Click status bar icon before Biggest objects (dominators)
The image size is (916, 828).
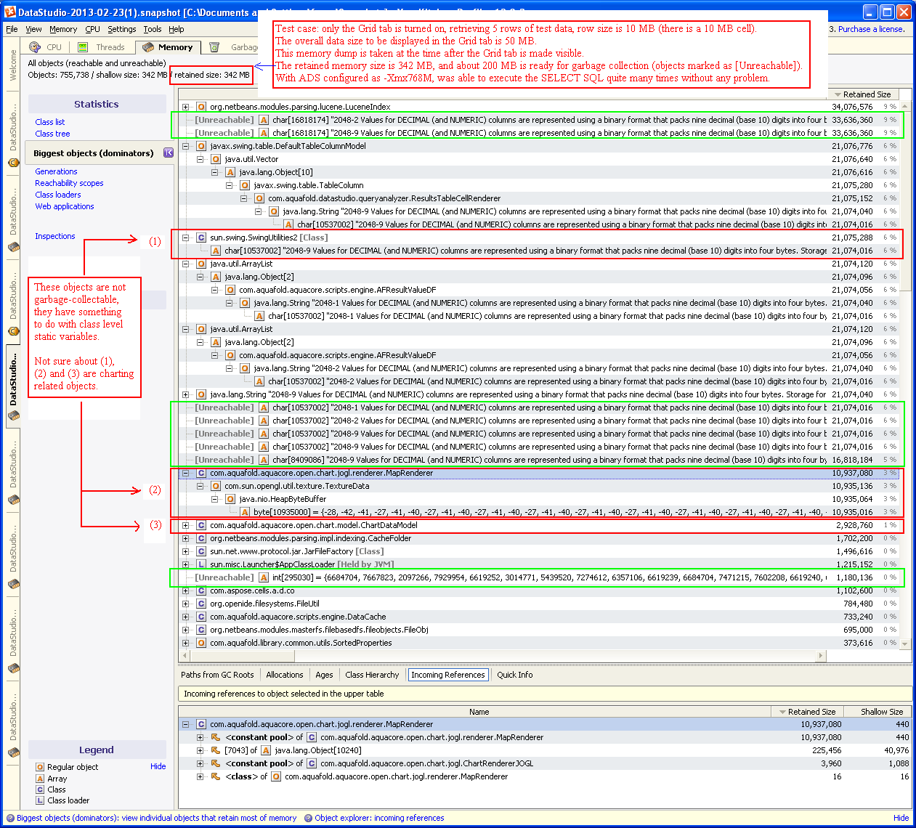coord(10,818)
